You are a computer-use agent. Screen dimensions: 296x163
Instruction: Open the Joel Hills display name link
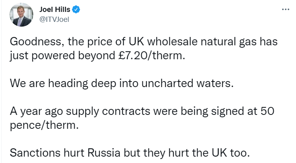54,10
